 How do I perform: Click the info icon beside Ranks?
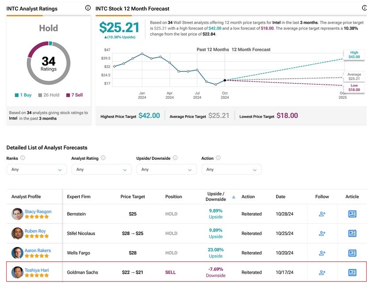pos(23,158)
